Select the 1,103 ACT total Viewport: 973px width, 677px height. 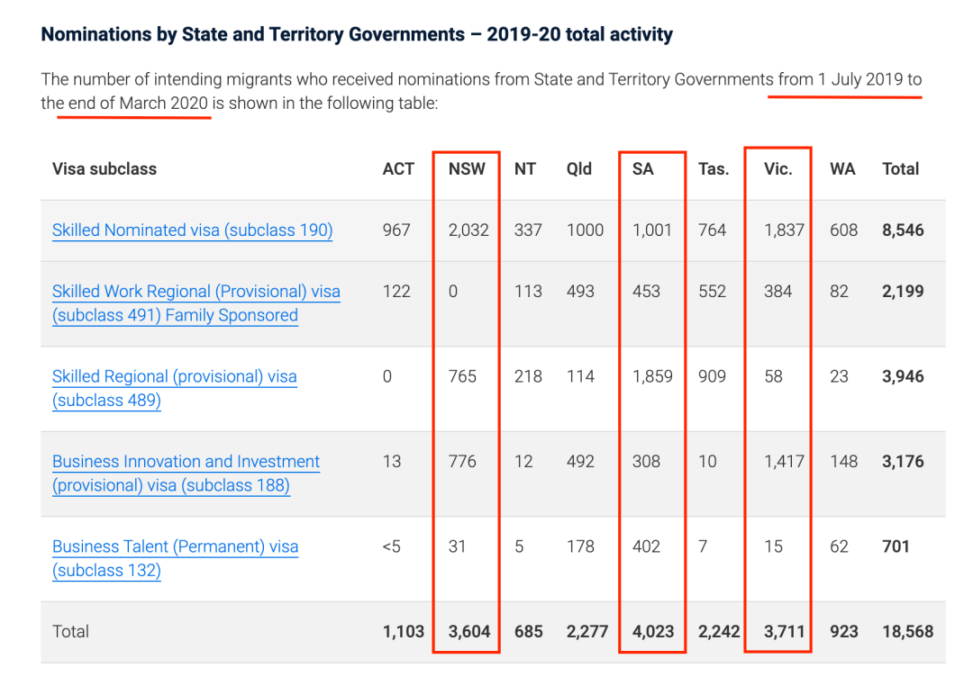(x=404, y=631)
